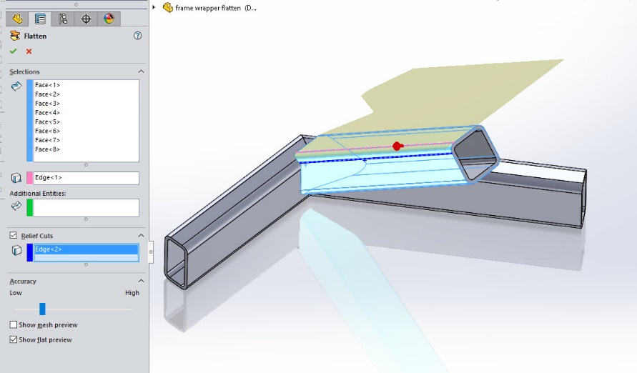This screenshot has width=637, height=373.
Task: Click the pink Edge<1> selection box
Action: tap(86, 178)
